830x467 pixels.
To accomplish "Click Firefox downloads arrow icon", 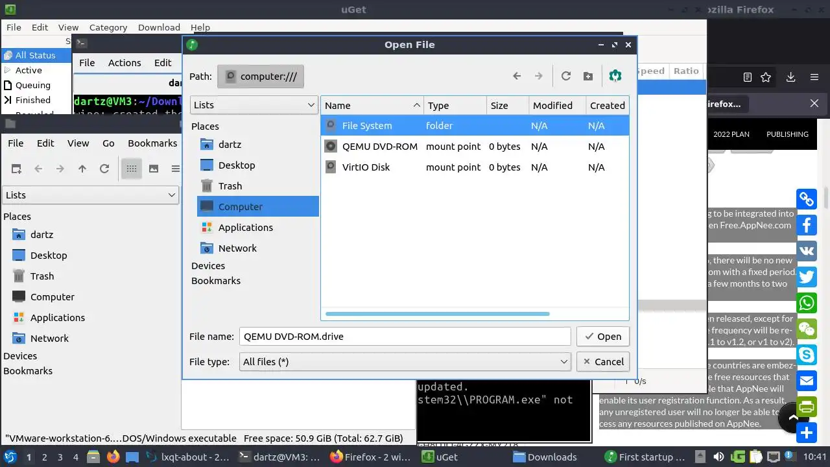I will [x=790, y=77].
